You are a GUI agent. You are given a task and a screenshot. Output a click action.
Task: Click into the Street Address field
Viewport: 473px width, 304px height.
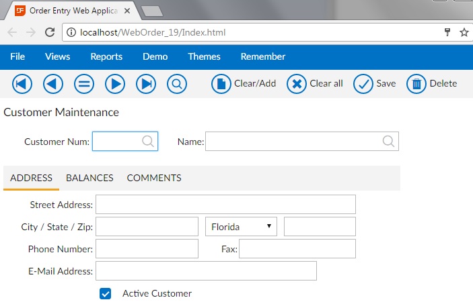coord(225,205)
